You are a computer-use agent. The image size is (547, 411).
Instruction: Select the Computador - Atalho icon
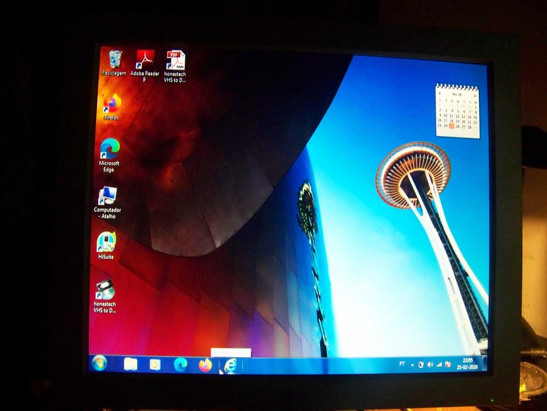pyautogui.click(x=107, y=203)
